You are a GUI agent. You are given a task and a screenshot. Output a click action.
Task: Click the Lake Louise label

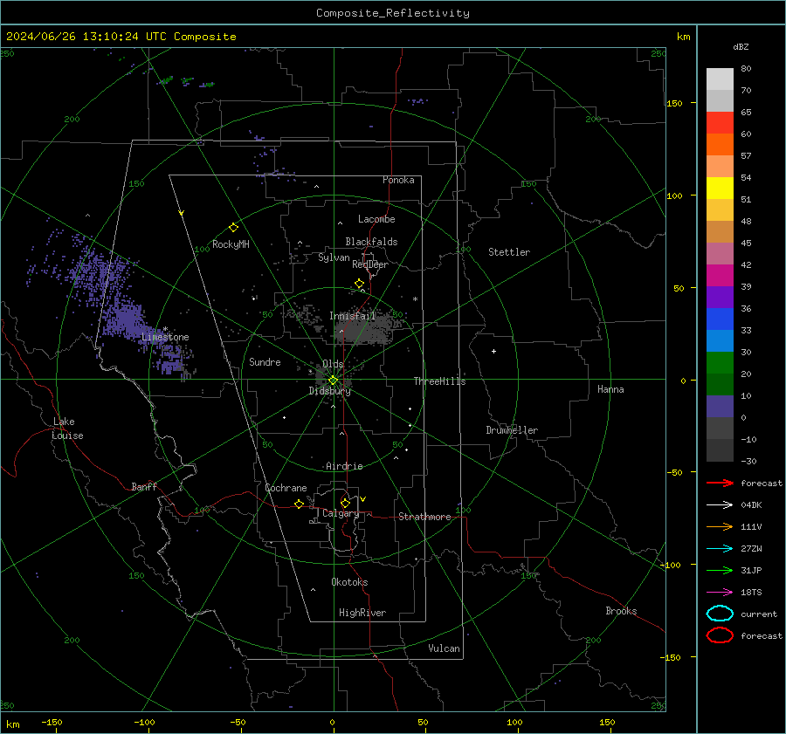click(x=67, y=429)
